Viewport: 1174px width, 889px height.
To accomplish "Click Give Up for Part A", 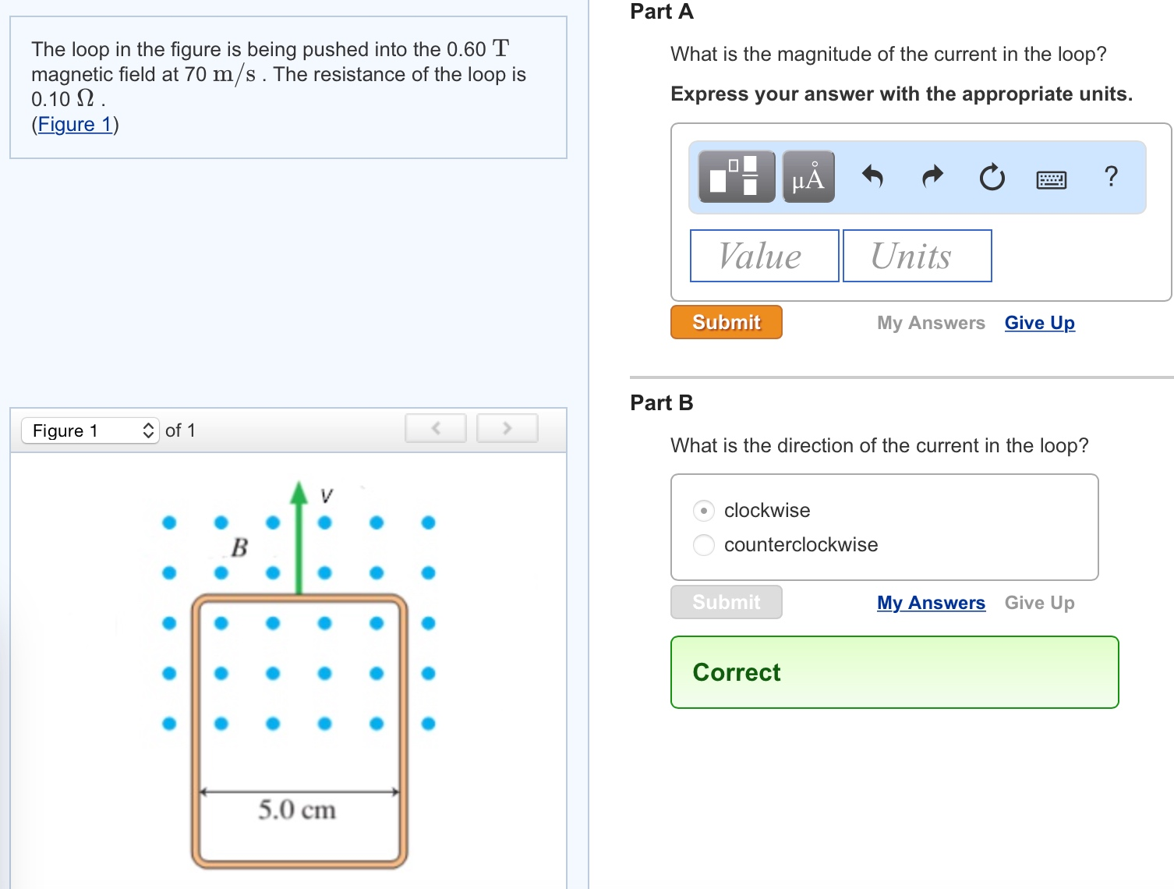I will tap(1039, 322).
